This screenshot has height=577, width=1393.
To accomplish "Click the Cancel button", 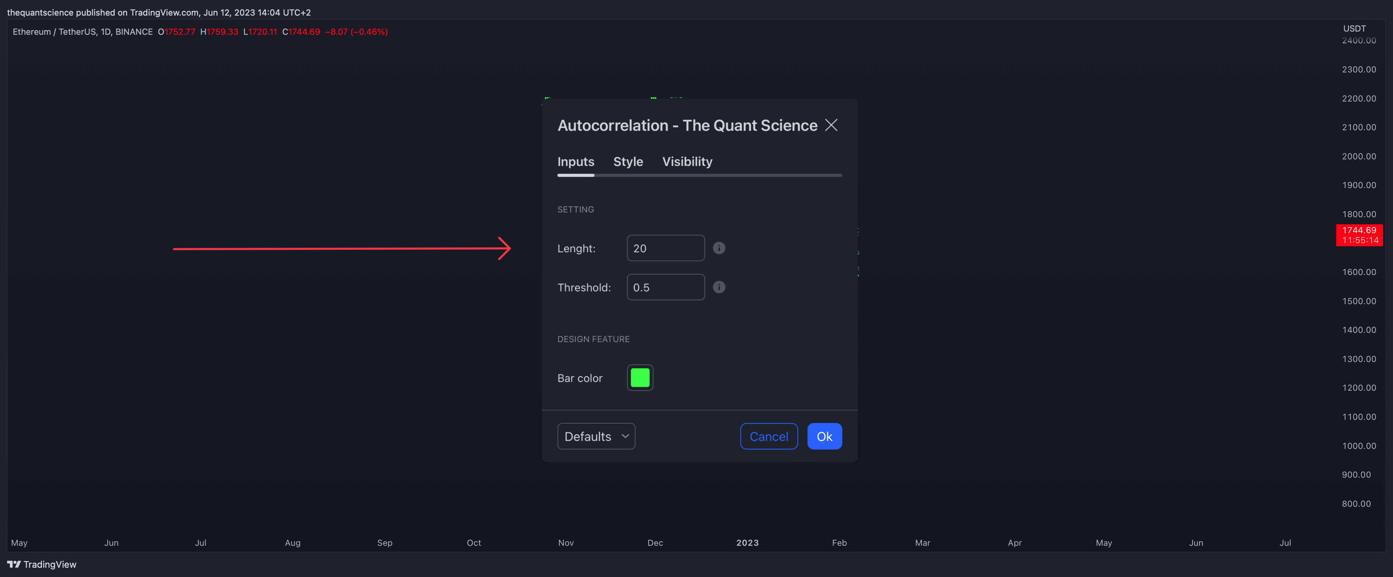I will pyautogui.click(x=769, y=436).
